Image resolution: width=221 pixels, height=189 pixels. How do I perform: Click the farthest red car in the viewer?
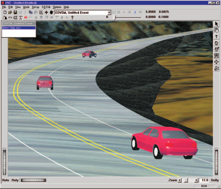pos(89,54)
